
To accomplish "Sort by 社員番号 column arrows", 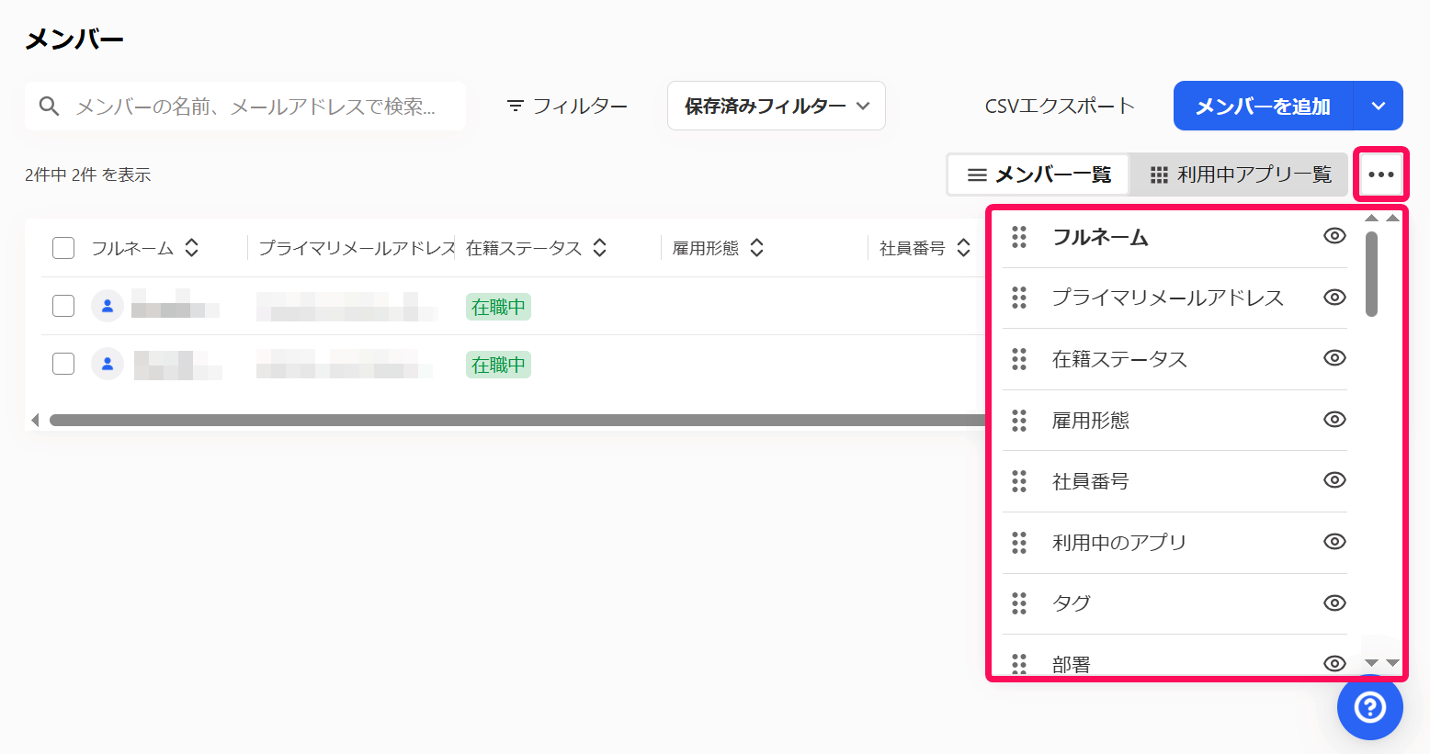I will point(963,248).
